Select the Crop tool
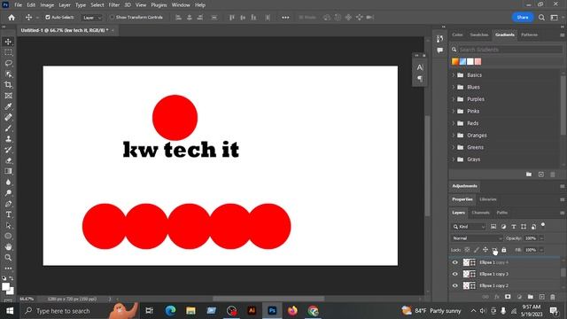This screenshot has height=319, width=567. (x=8, y=85)
